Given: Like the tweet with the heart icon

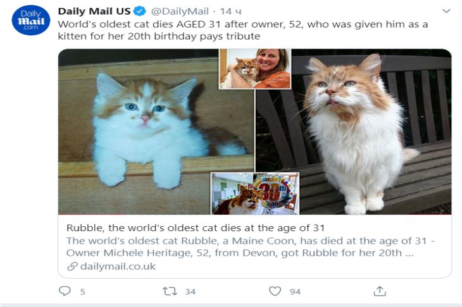Looking at the screenshot, I should (x=275, y=291).
